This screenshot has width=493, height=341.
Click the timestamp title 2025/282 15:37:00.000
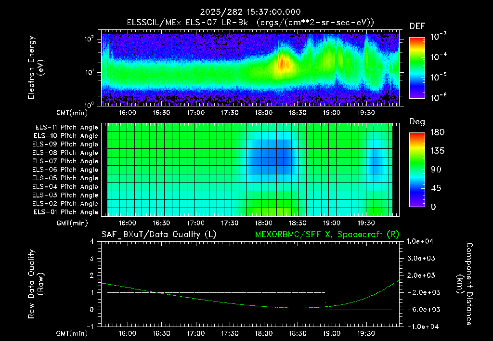point(250,12)
